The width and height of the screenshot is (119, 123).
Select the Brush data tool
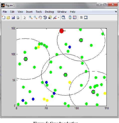click(55, 17)
